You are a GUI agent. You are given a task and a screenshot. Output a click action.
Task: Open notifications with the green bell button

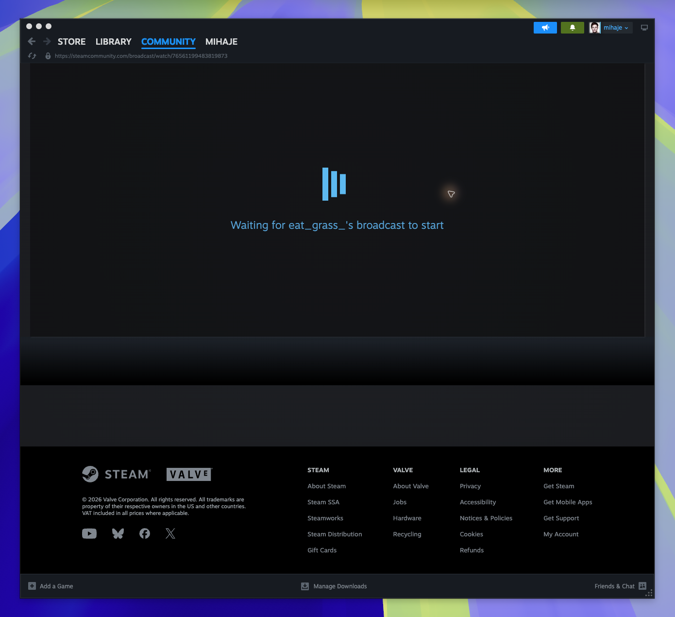573,28
